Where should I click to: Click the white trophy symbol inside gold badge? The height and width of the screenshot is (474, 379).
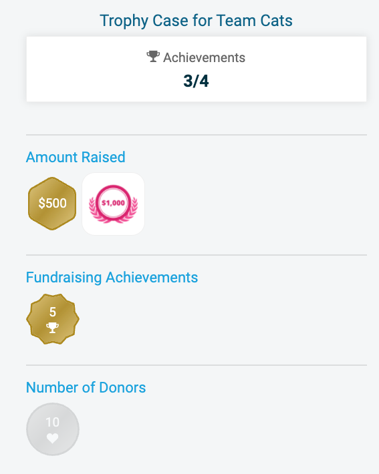pyautogui.click(x=52, y=328)
